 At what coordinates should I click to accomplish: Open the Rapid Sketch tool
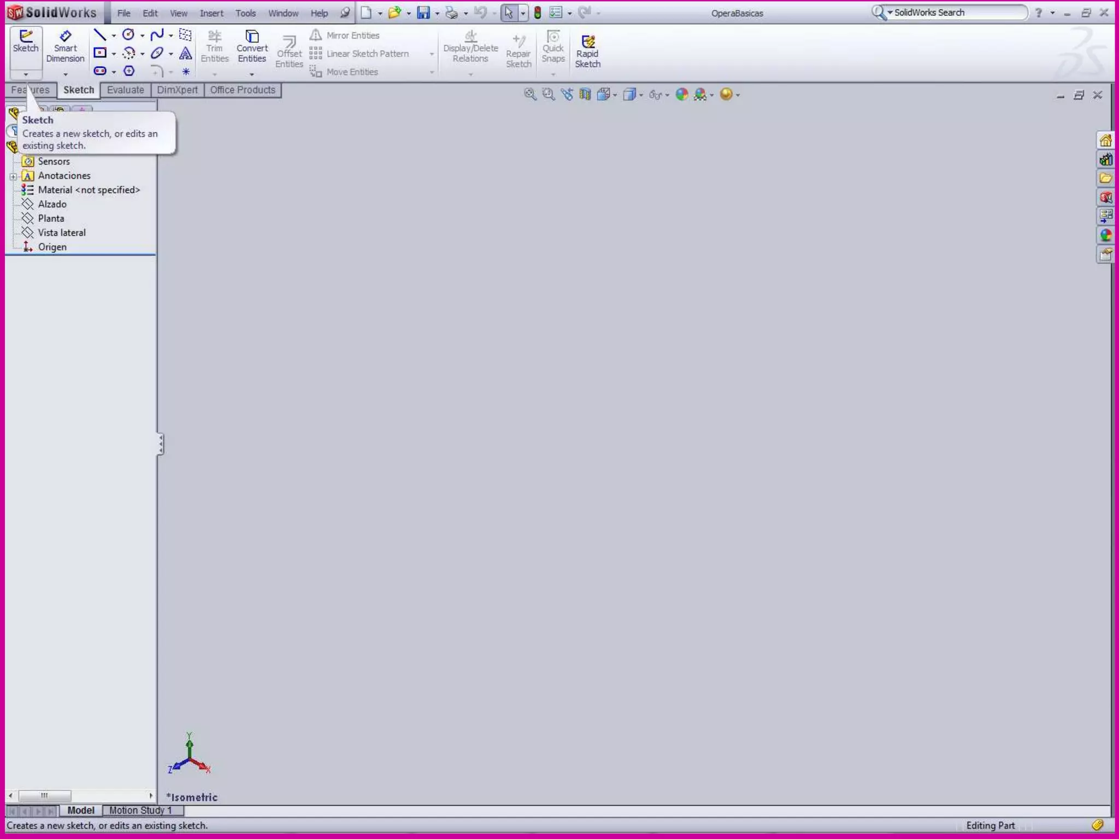[x=587, y=52]
